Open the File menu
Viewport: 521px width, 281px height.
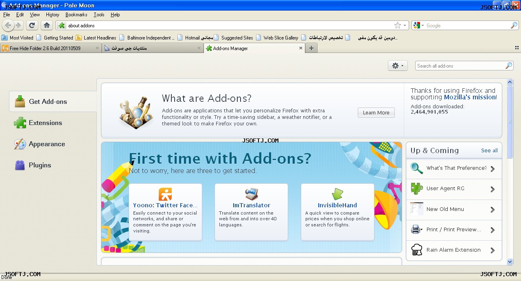point(7,15)
